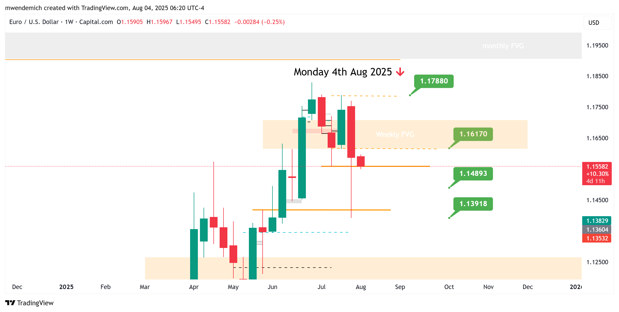Click the TradingView logo icon
The height and width of the screenshot is (312, 619).
pos(10,303)
